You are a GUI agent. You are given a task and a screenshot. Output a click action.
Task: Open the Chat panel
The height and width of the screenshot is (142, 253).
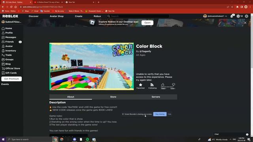coord(231,134)
